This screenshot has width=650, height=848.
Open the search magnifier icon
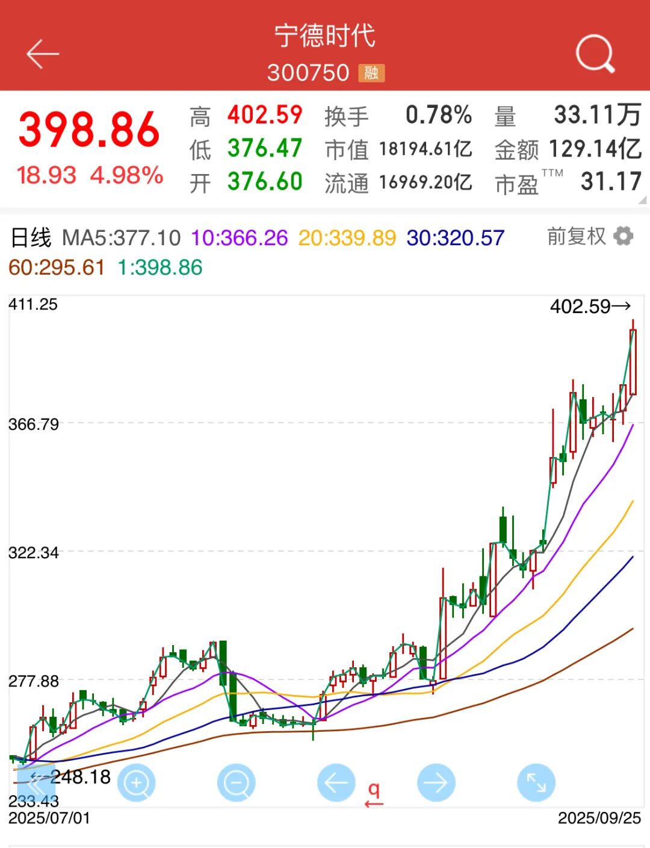tap(595, 54)
